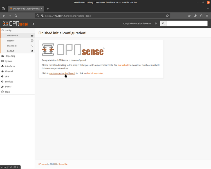Click the System server icon
This screenshot has height=169, width=211.
[3, 61]
